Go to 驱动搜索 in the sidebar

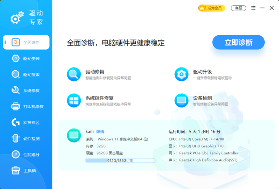[x=27, y=74]
